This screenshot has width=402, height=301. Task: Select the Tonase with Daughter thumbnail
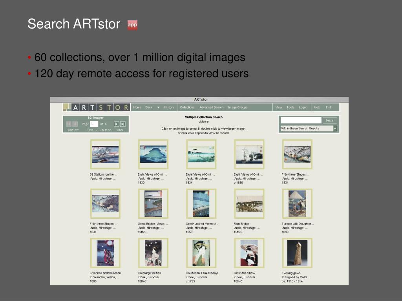click(297, 204)
